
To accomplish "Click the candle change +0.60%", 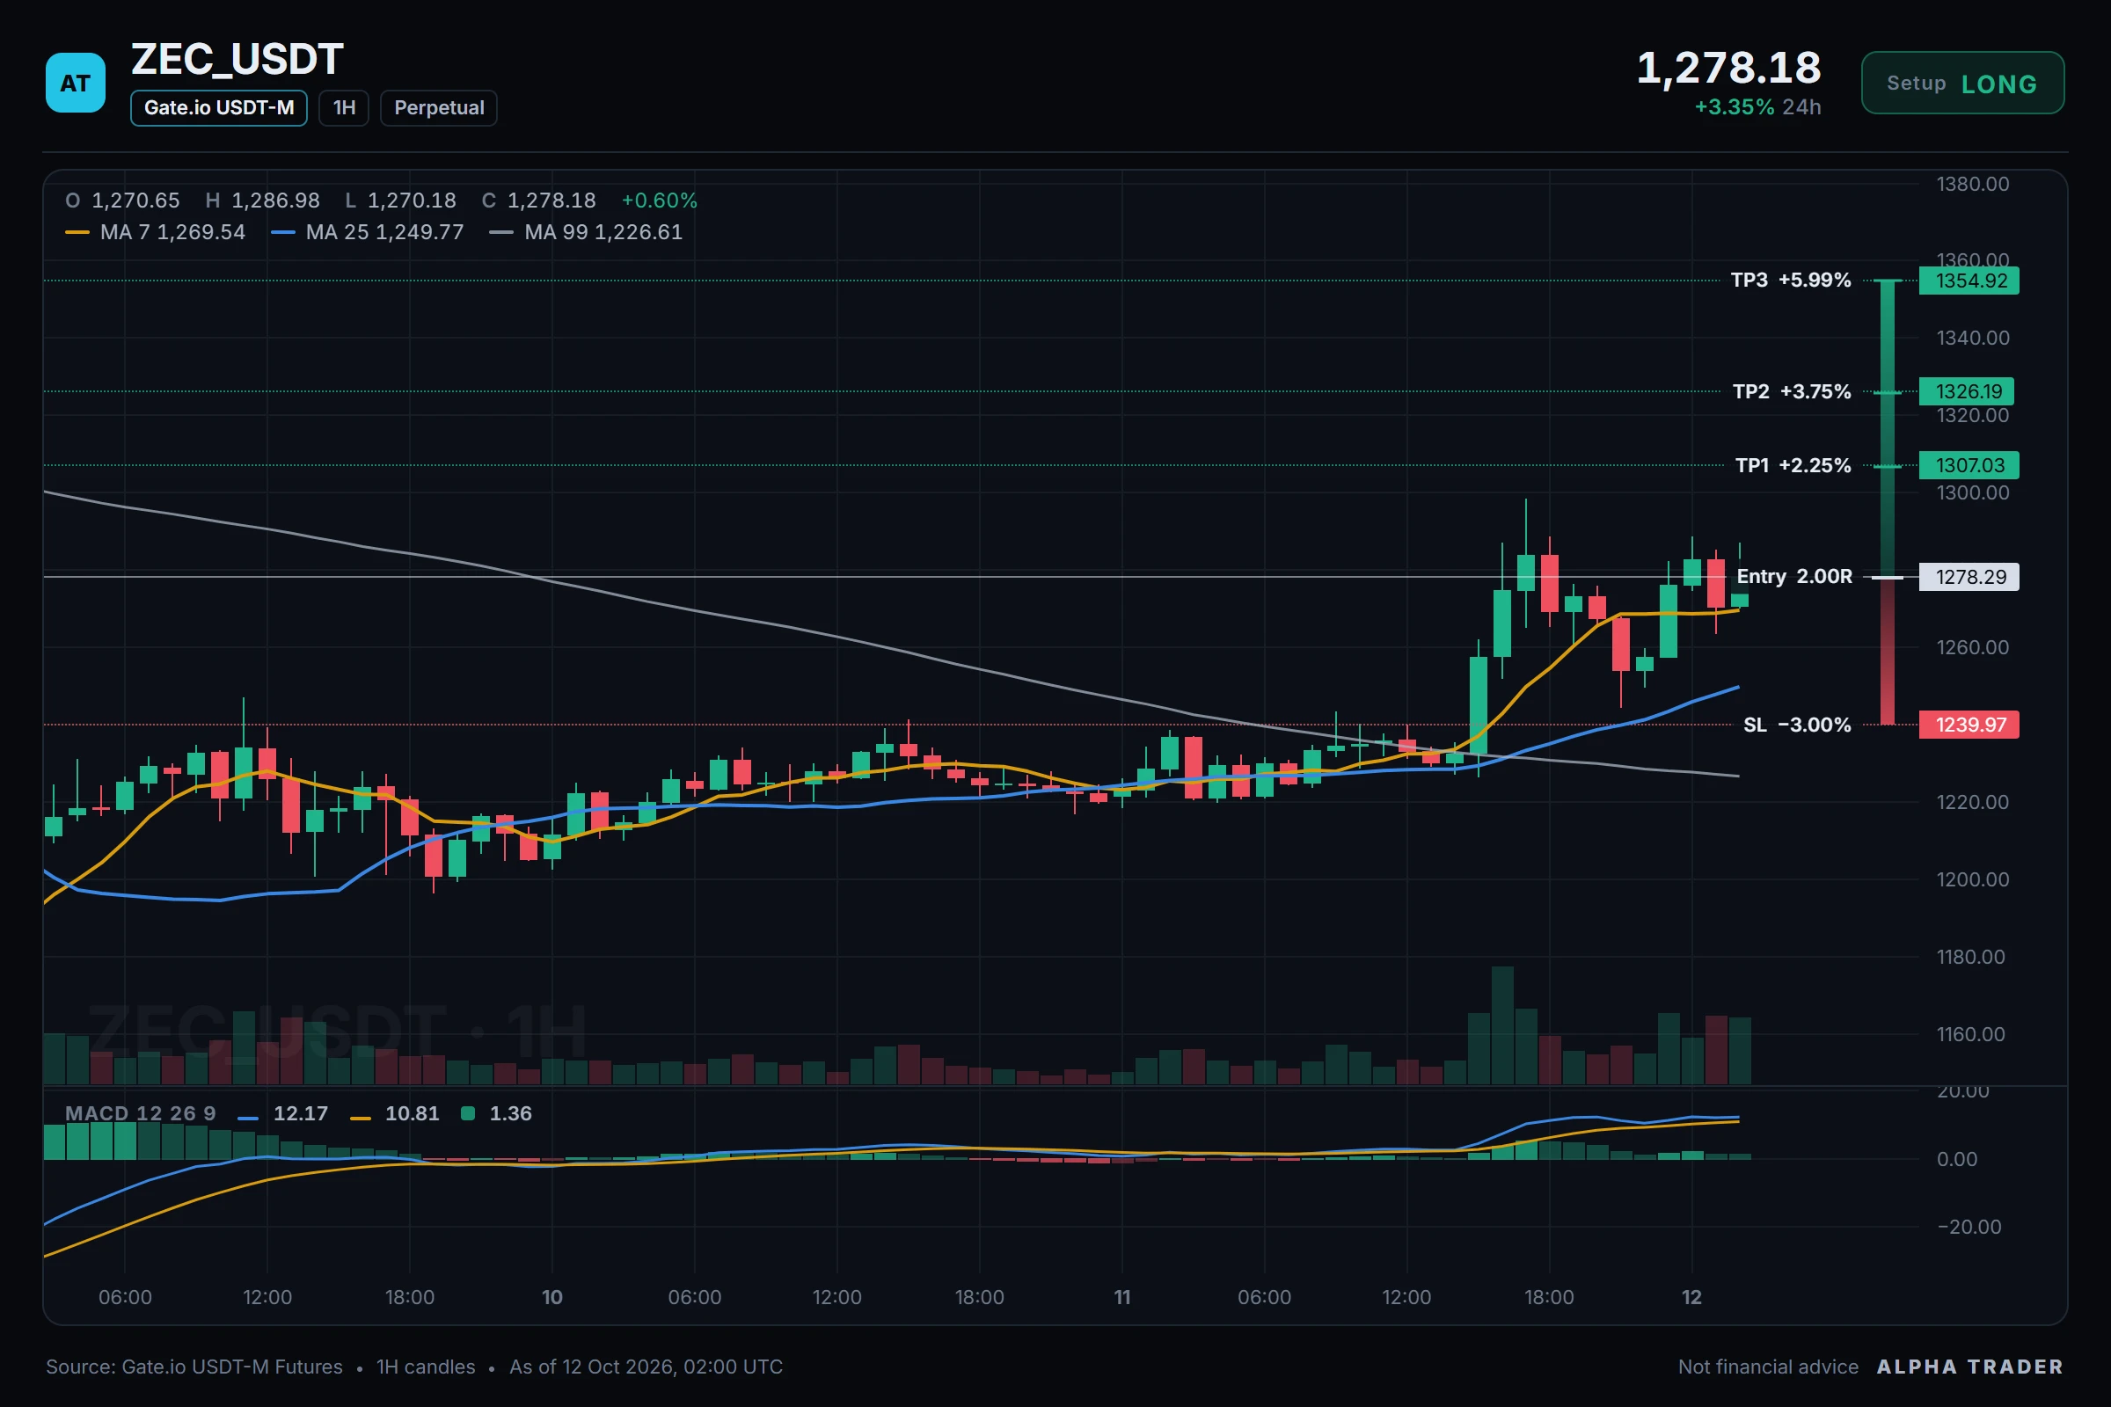I will click(660, 200).
